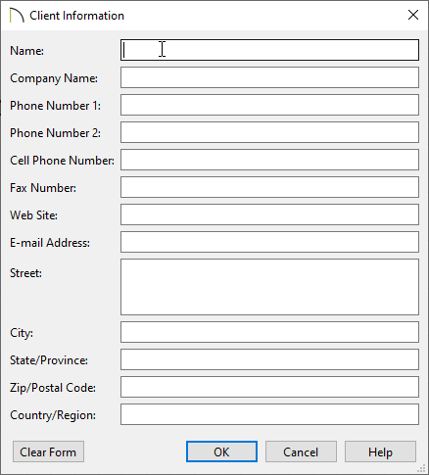Click the resize grip at dialog corner
Image resolution: width=429 pixels, height=475 pixels.
[423, 469]
